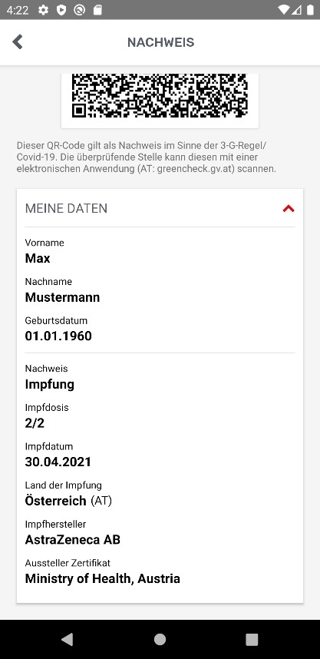Tap the manufacturer AstraZeneca AB

pyautogui.click(x=73, y=540)
